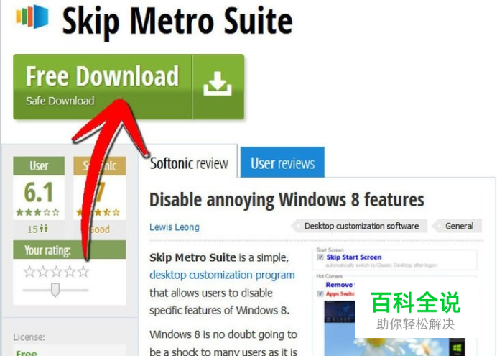Click the third star under Your rating

pyautogui.click(x=57, y=272)
